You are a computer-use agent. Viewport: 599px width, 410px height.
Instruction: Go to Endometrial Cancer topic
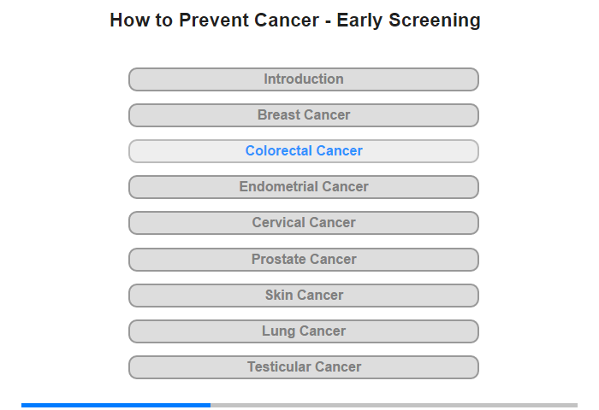(304, 187)
